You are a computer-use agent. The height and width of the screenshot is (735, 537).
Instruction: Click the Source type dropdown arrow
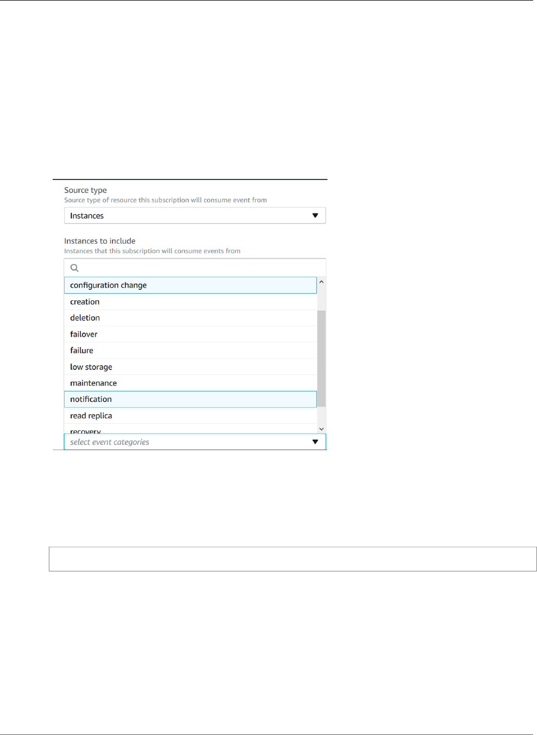pyautogui.click(x=315, y=216)
